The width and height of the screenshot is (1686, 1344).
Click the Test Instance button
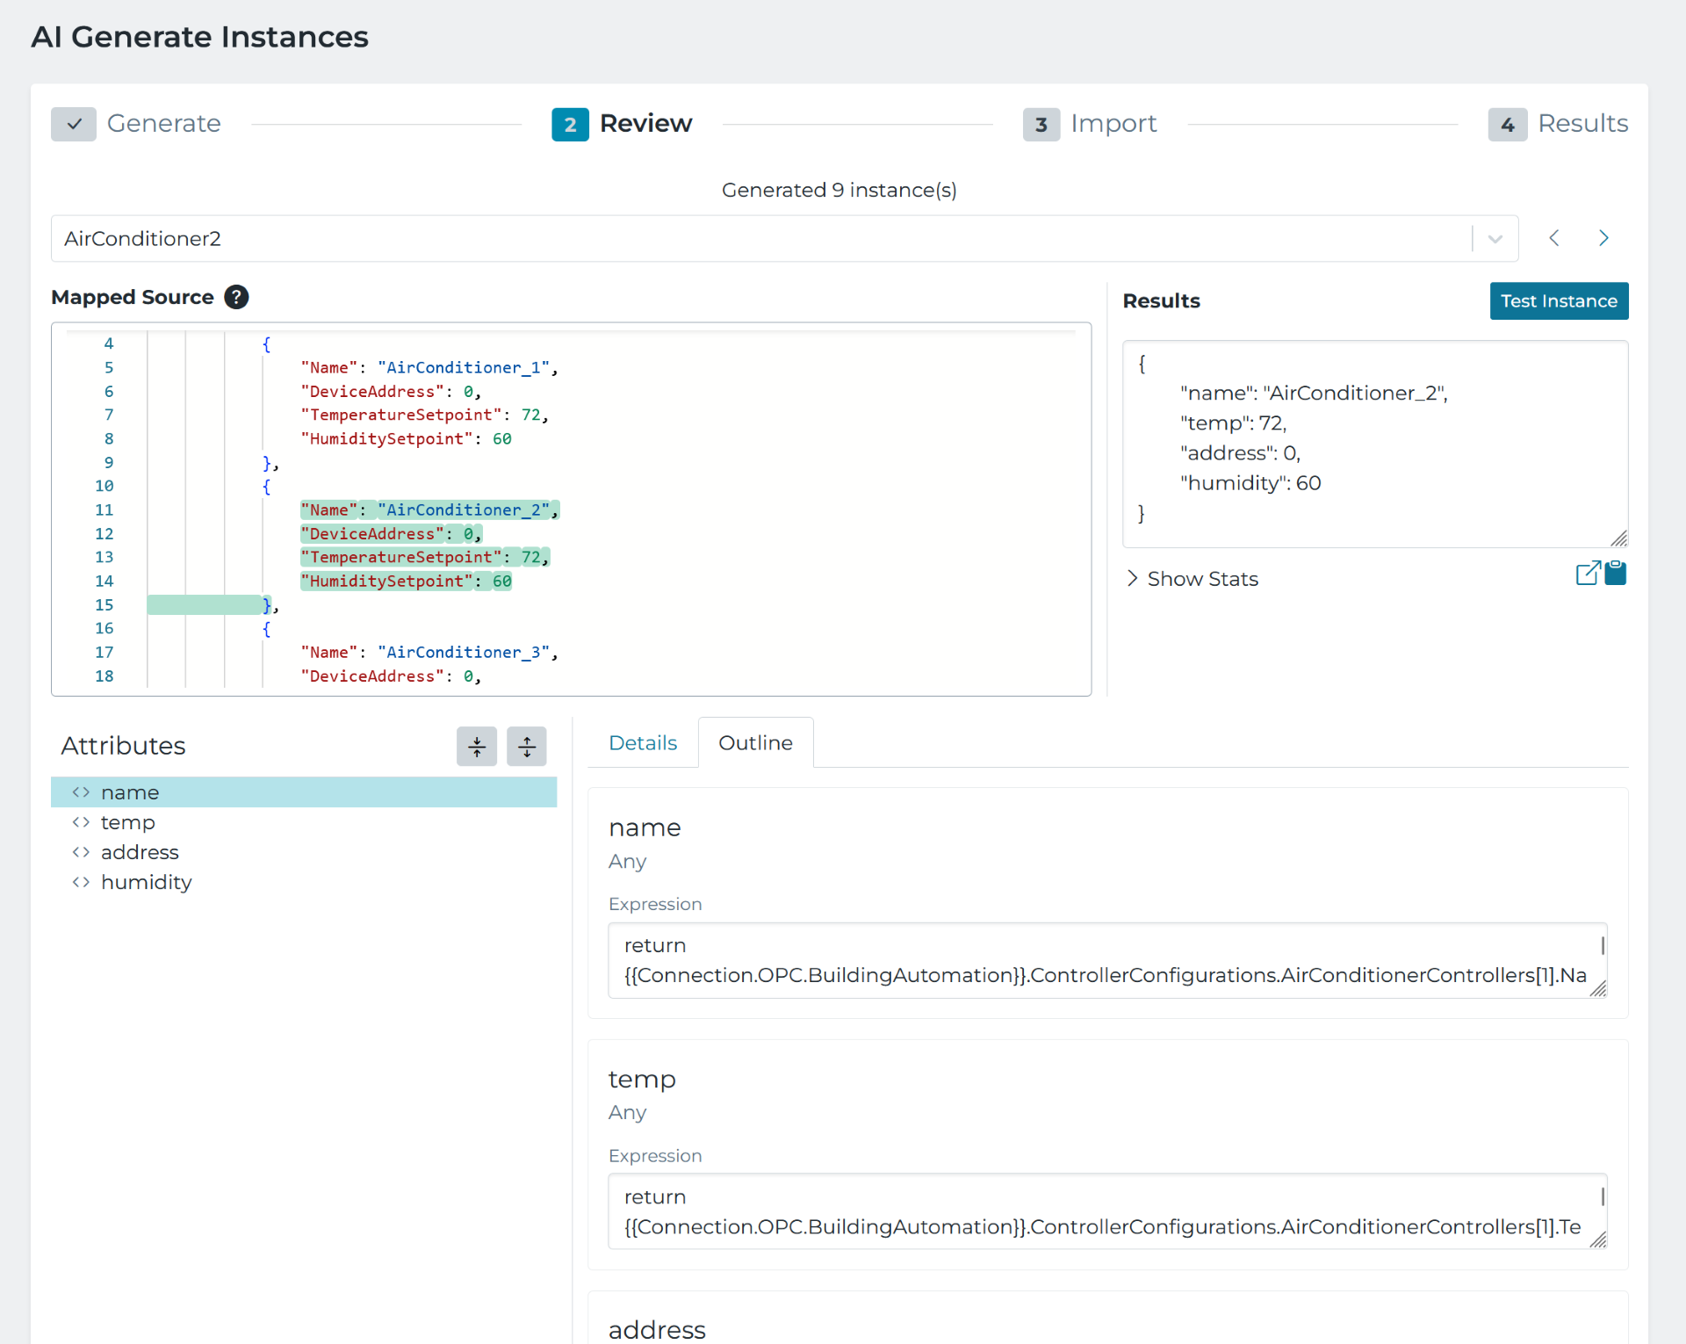(x=1559, y=301)
